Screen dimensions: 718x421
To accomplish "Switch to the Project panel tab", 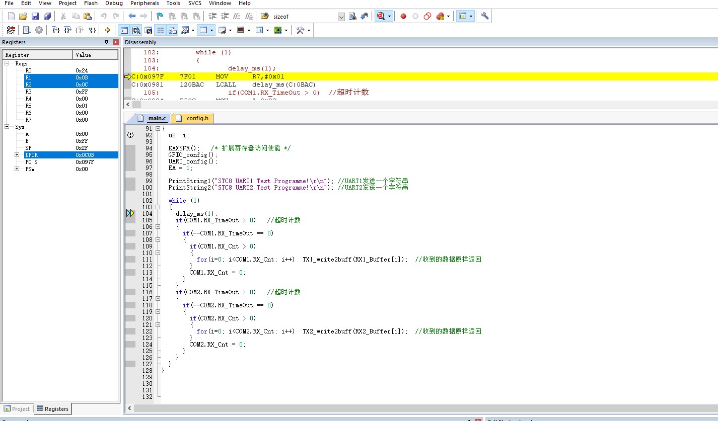I will click(17, 409).
